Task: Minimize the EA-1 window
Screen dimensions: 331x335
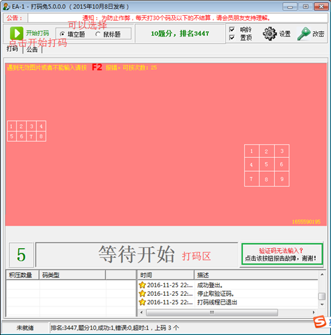Action: tap(290, 7)
